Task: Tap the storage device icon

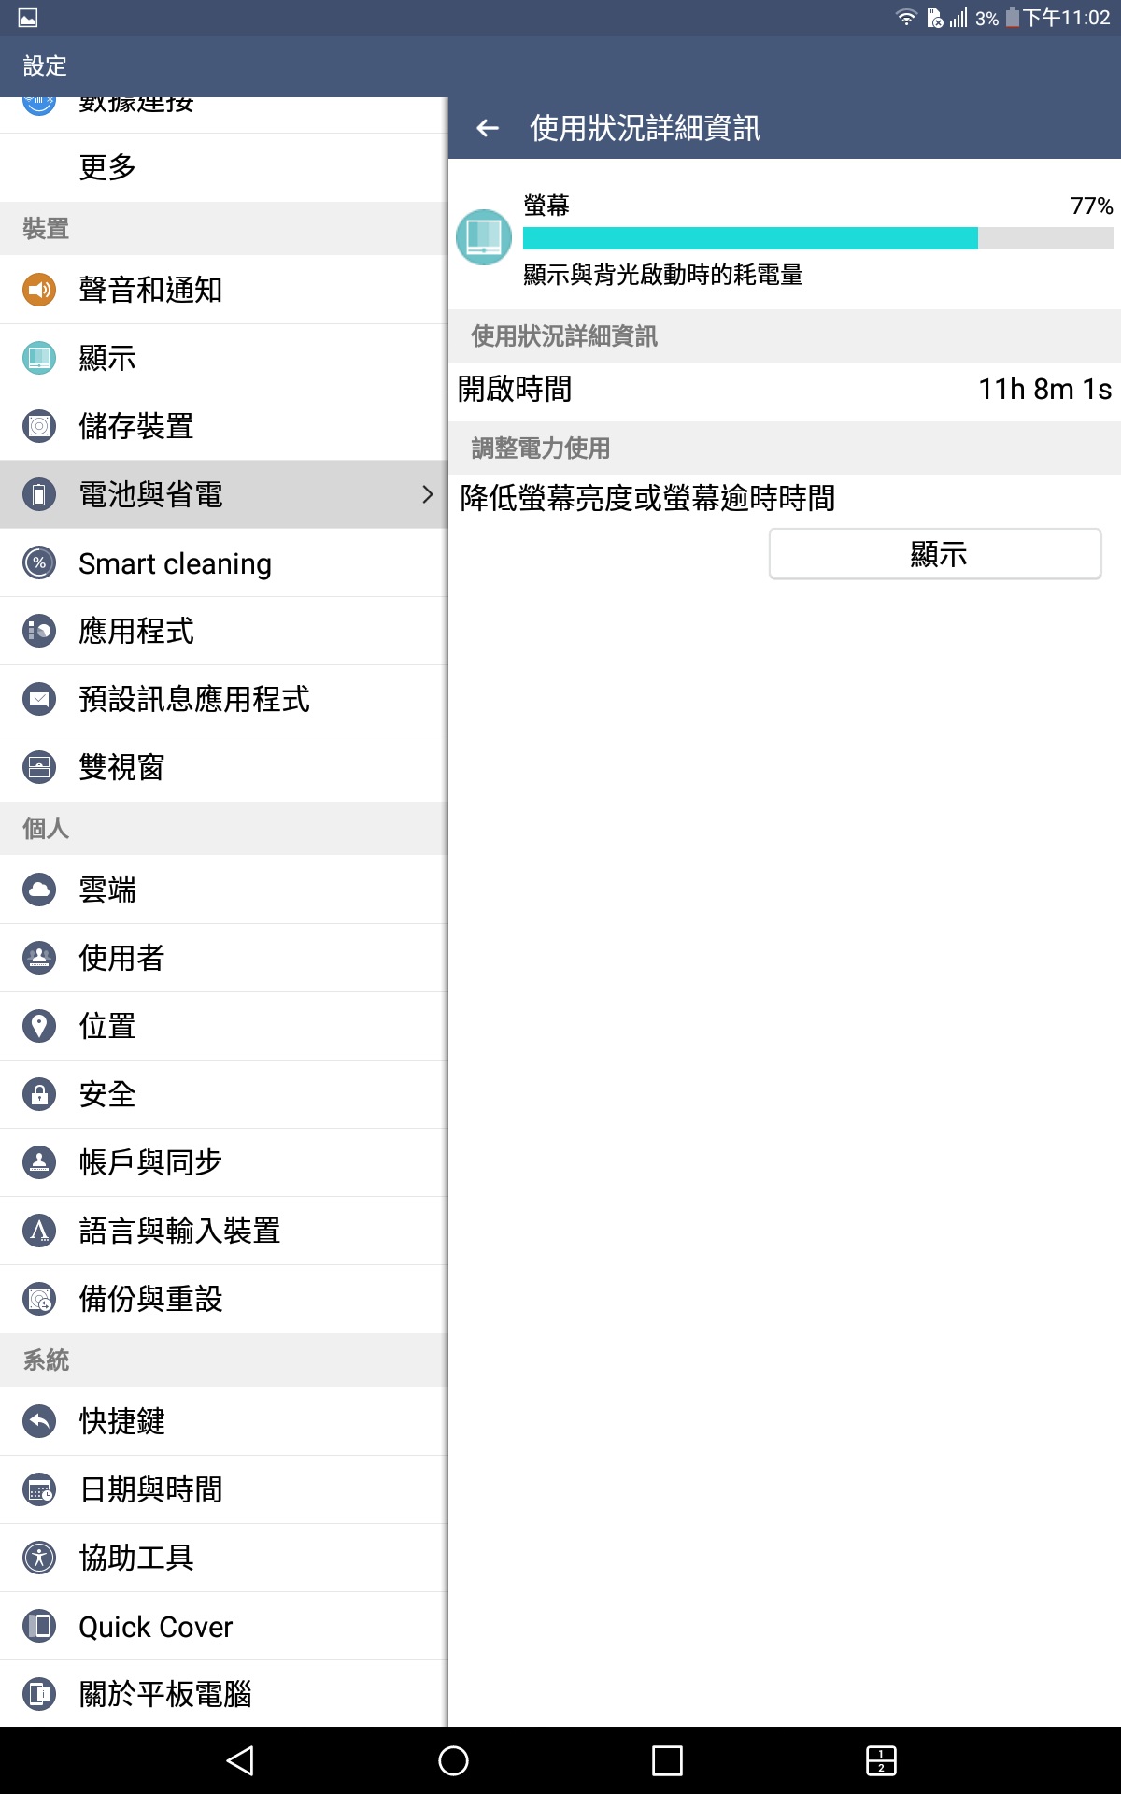Action: (x=39, y=426)
